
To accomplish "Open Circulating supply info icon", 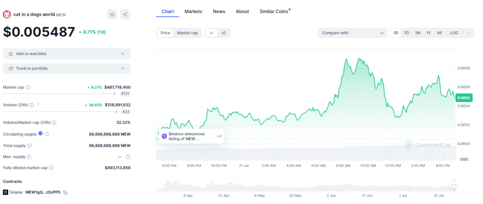I will [47, 134].
